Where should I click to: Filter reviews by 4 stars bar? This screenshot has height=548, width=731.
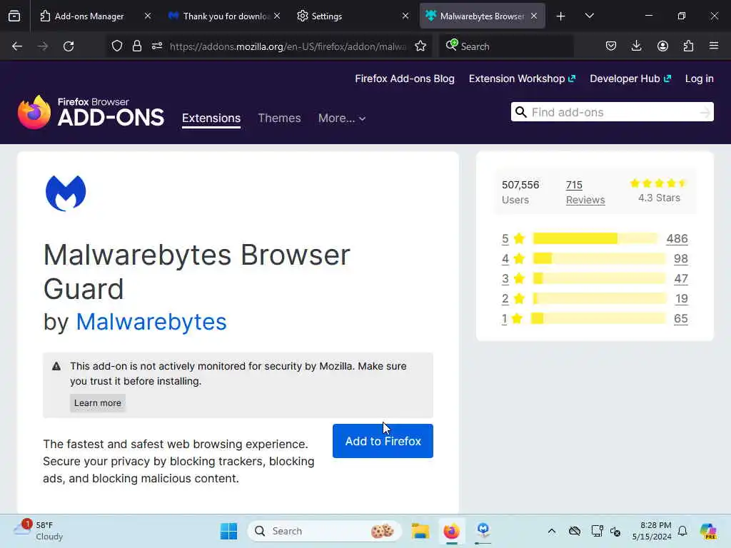pos(599,258)
